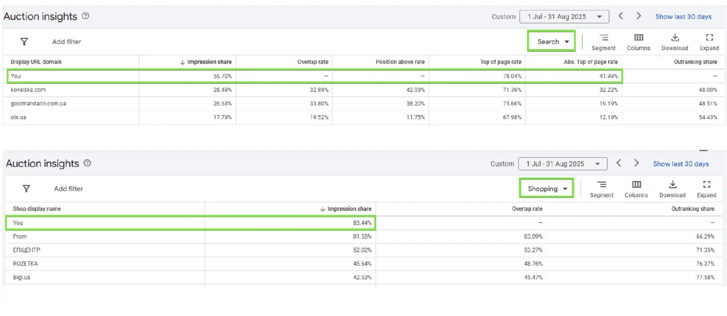Image resolution: width=727 pixels, height=316 pixels.
Task: Click the filter funnel icon in the Search panel
Action: click(x=25, y=41)
